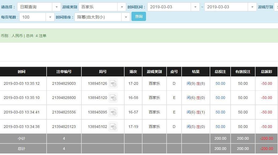Click total bet 50.00 link at 13:34:38
278x155 pixels.
click(220, 127)
